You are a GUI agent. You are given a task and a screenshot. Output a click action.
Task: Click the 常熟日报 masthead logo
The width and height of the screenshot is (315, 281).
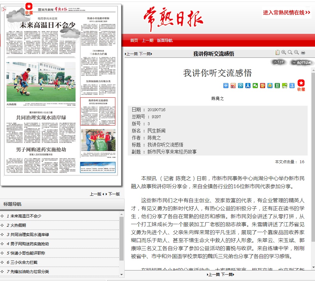[173, 19]
